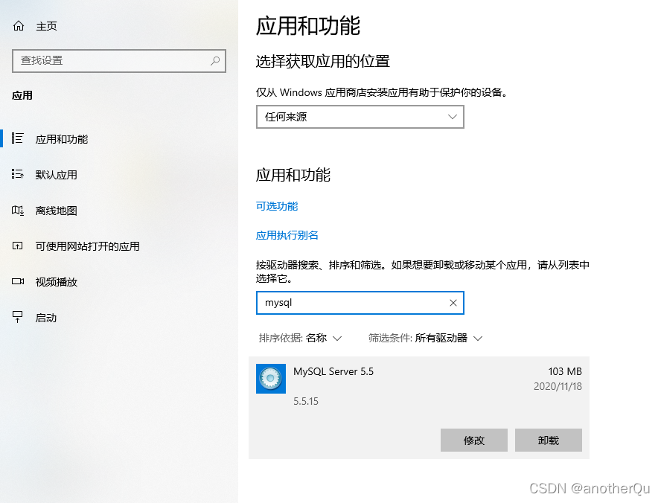661x503 pixels.
Task: Select 可使用网站打开的应用 in the sidebar
Action: pos(88,246)
